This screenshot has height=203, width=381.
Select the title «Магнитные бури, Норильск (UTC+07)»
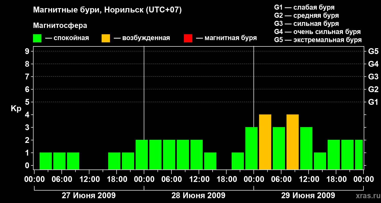(x=107, y=10)
